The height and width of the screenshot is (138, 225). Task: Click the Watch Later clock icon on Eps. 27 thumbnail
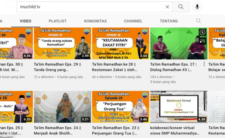tap(202, 32)
